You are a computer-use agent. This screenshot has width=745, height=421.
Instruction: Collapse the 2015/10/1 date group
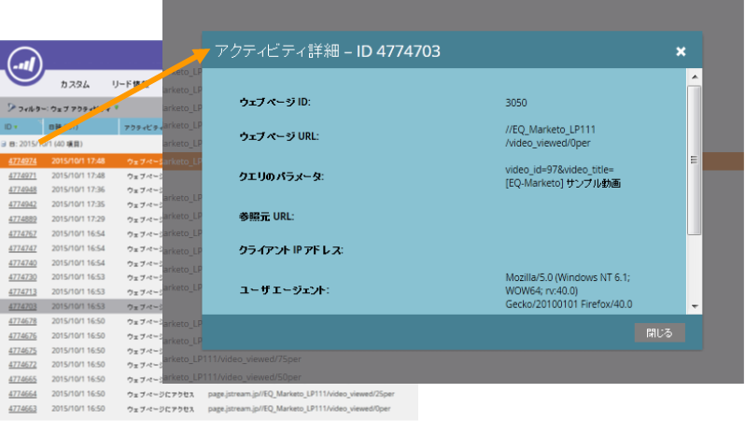(x=4, y=145)
